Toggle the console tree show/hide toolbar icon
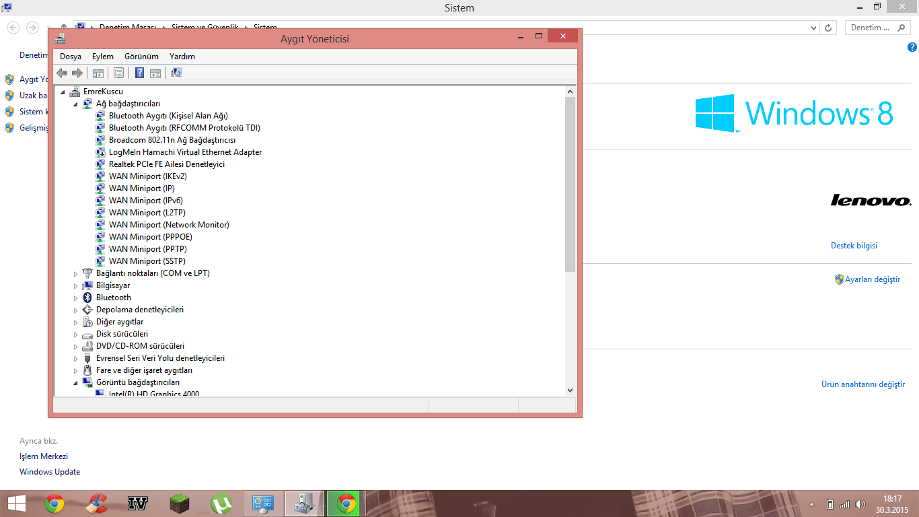Viewport: 919px width, 517px height. (x=98, y=73)
